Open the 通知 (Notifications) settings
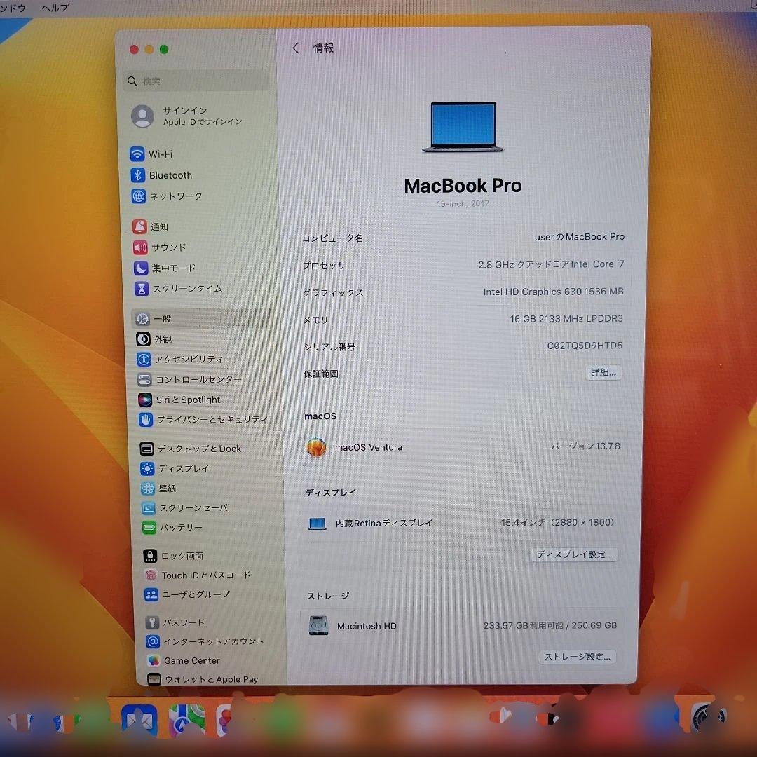This screenshot has height=757, width=757. tap(160, 226)
